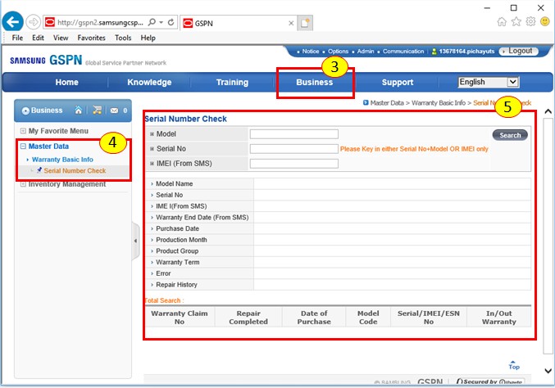The image size is (555, 388).
Task: Click the Repair History row label
Action: coord(176,285)
